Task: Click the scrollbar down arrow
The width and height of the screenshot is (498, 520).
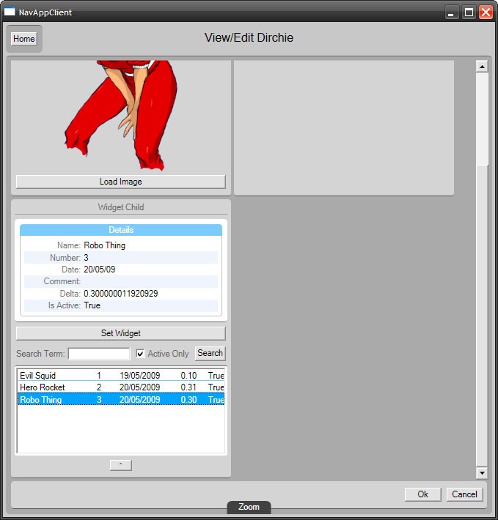Action: click(482, 473)
